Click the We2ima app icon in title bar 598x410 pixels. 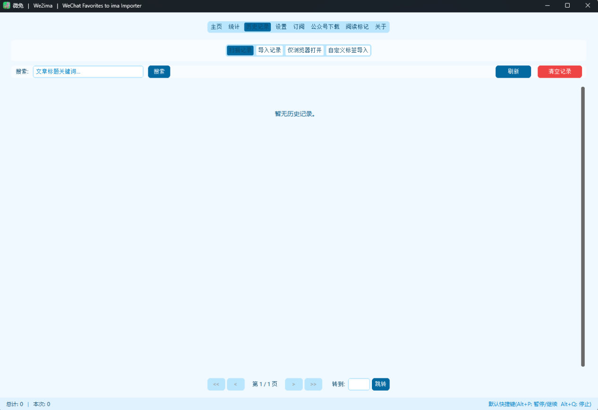point(7,6)
